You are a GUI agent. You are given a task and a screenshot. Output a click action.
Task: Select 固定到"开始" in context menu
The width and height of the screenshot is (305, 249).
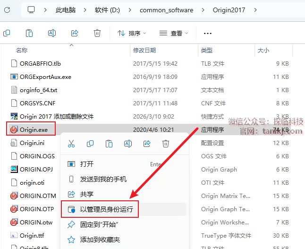click(x=124, y=224)
